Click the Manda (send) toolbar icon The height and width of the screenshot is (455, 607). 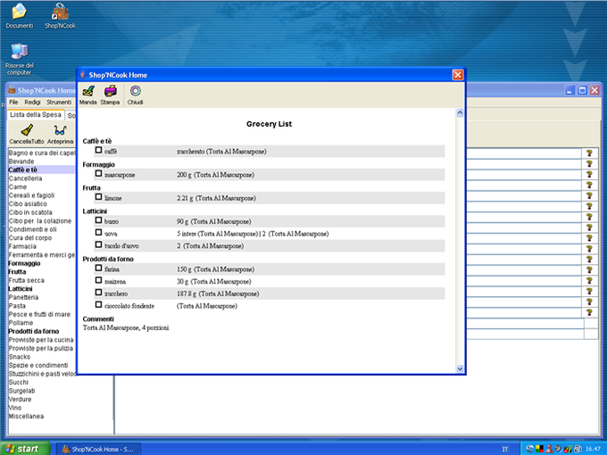point(87,95)
